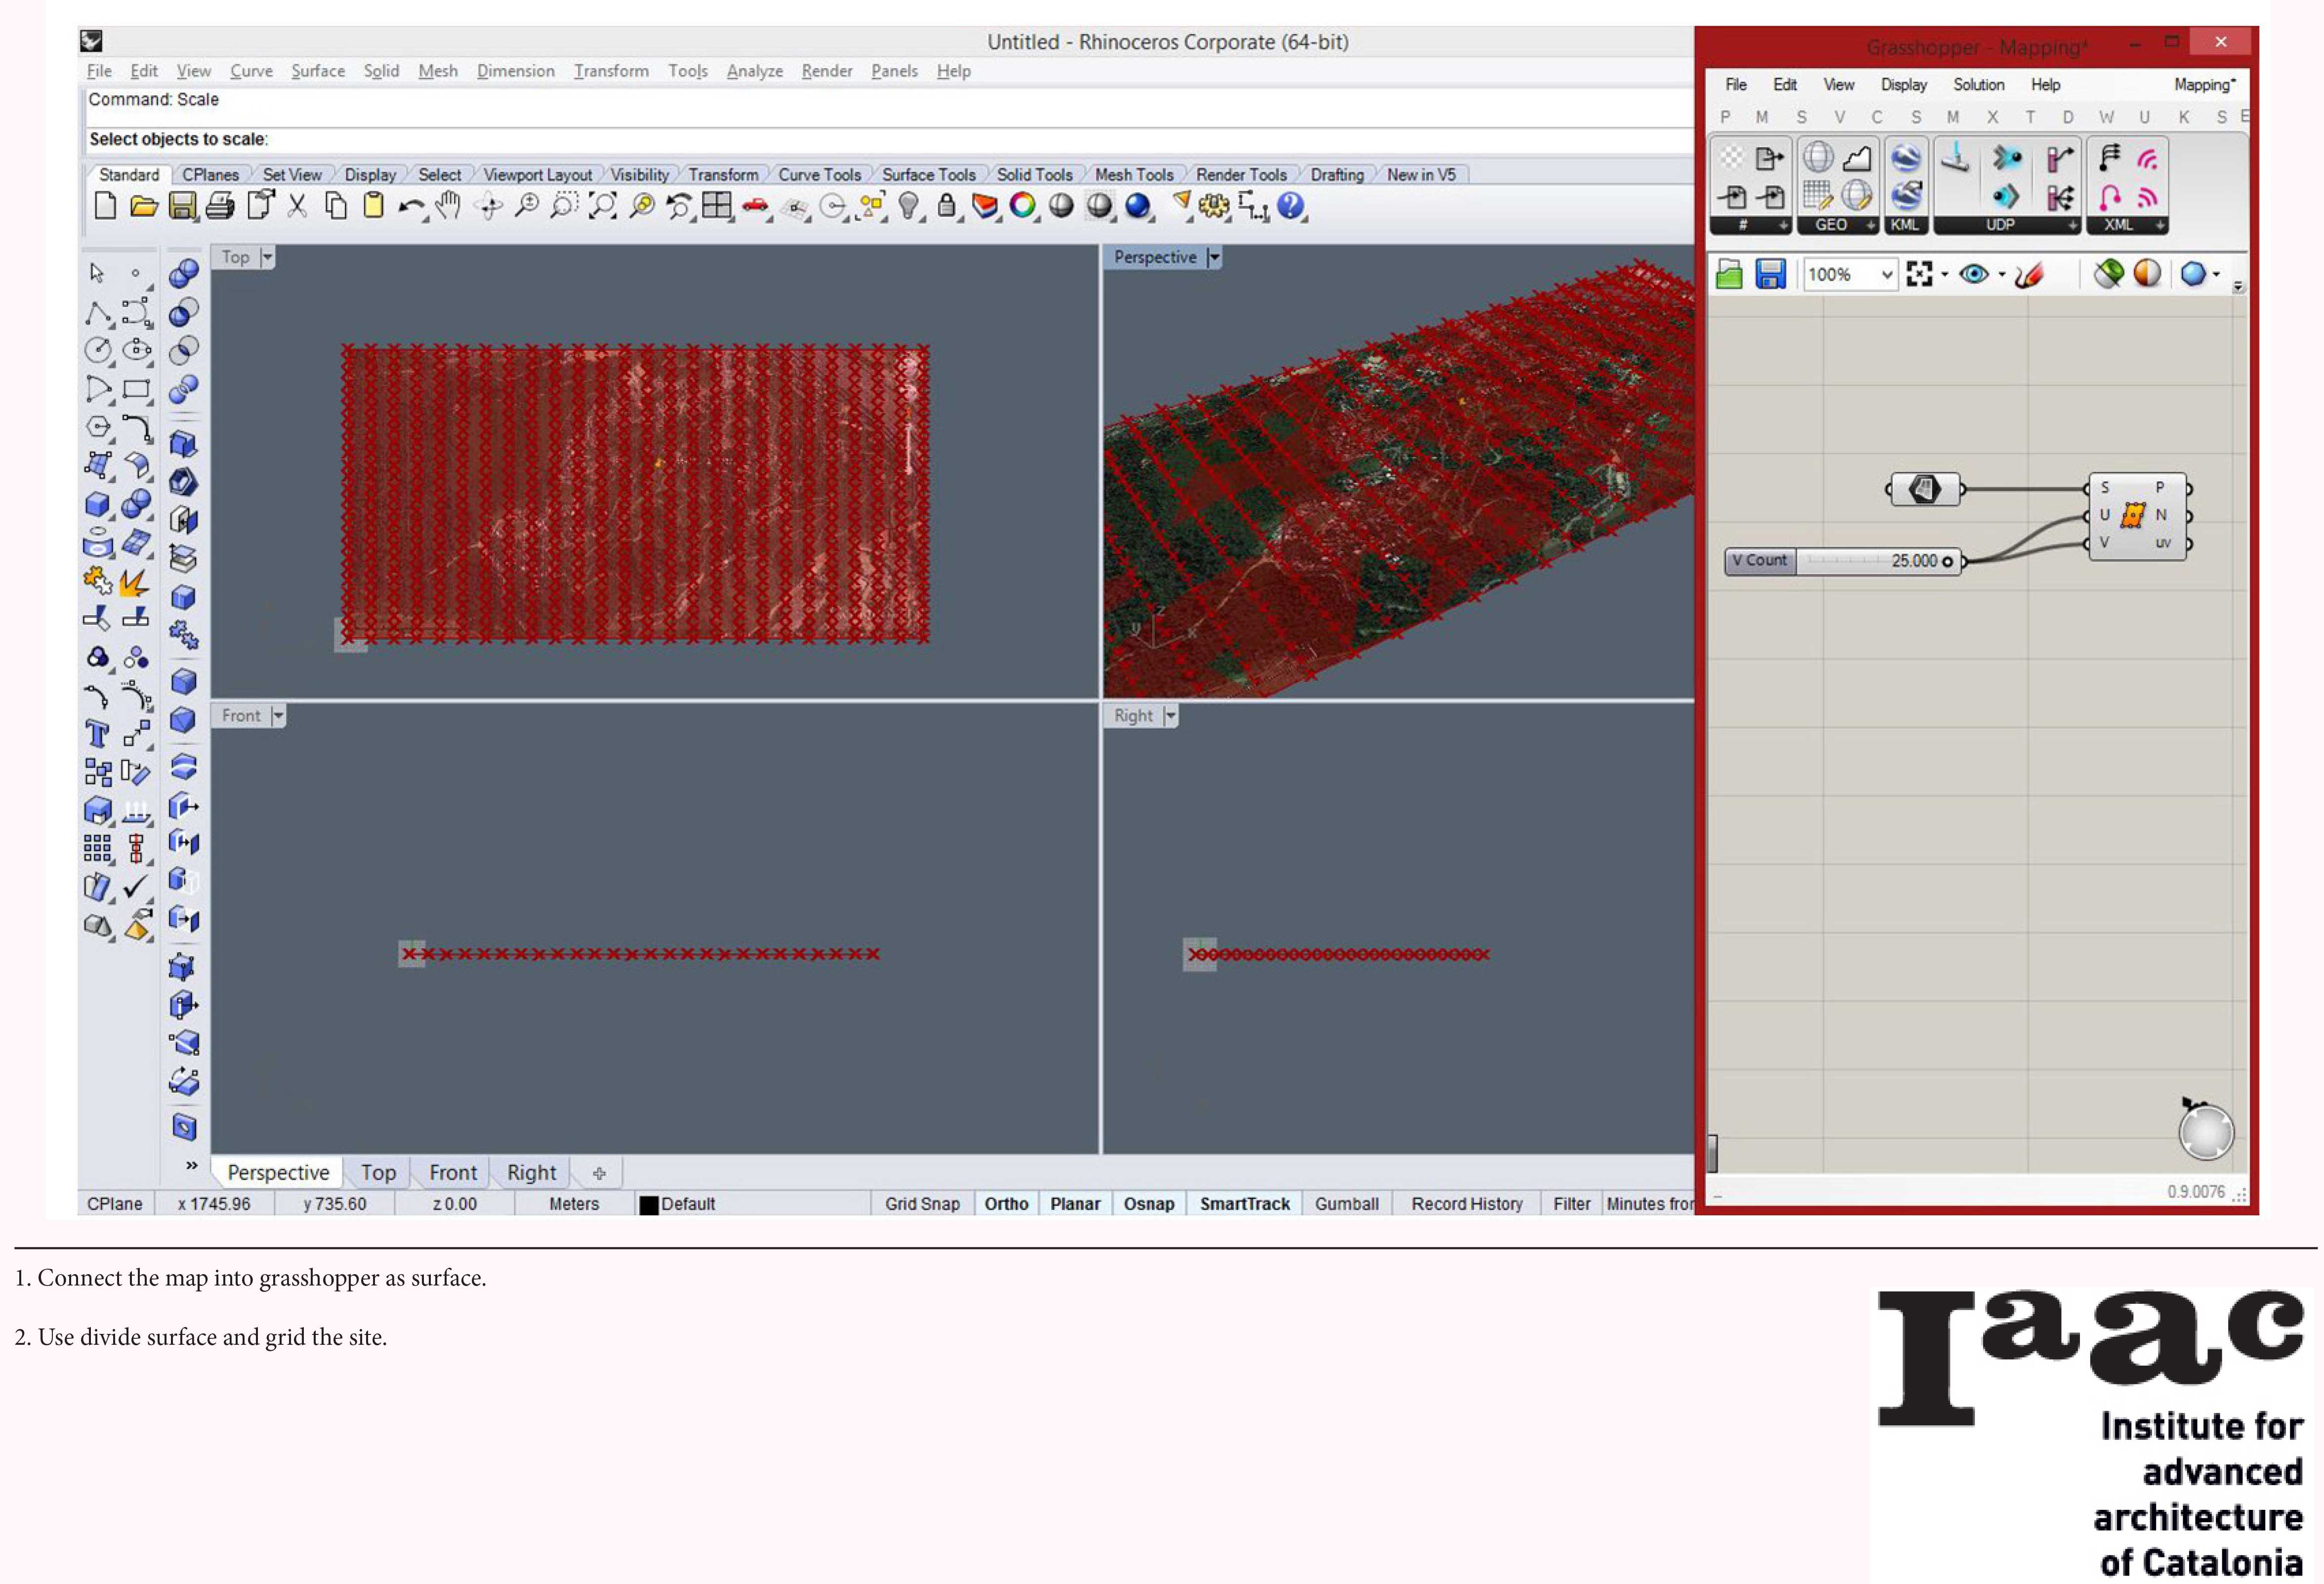Click the Zoom Extents icon
Viewport: 2324px width, 1584px height.
(602, 206)
